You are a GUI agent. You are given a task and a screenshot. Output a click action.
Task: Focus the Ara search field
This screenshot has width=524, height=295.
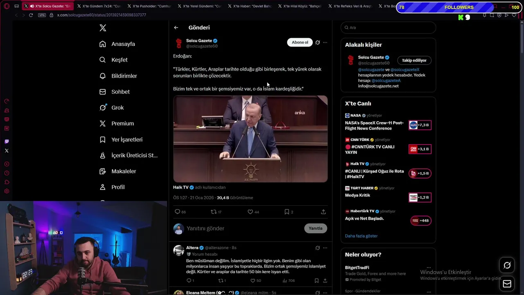388,27
